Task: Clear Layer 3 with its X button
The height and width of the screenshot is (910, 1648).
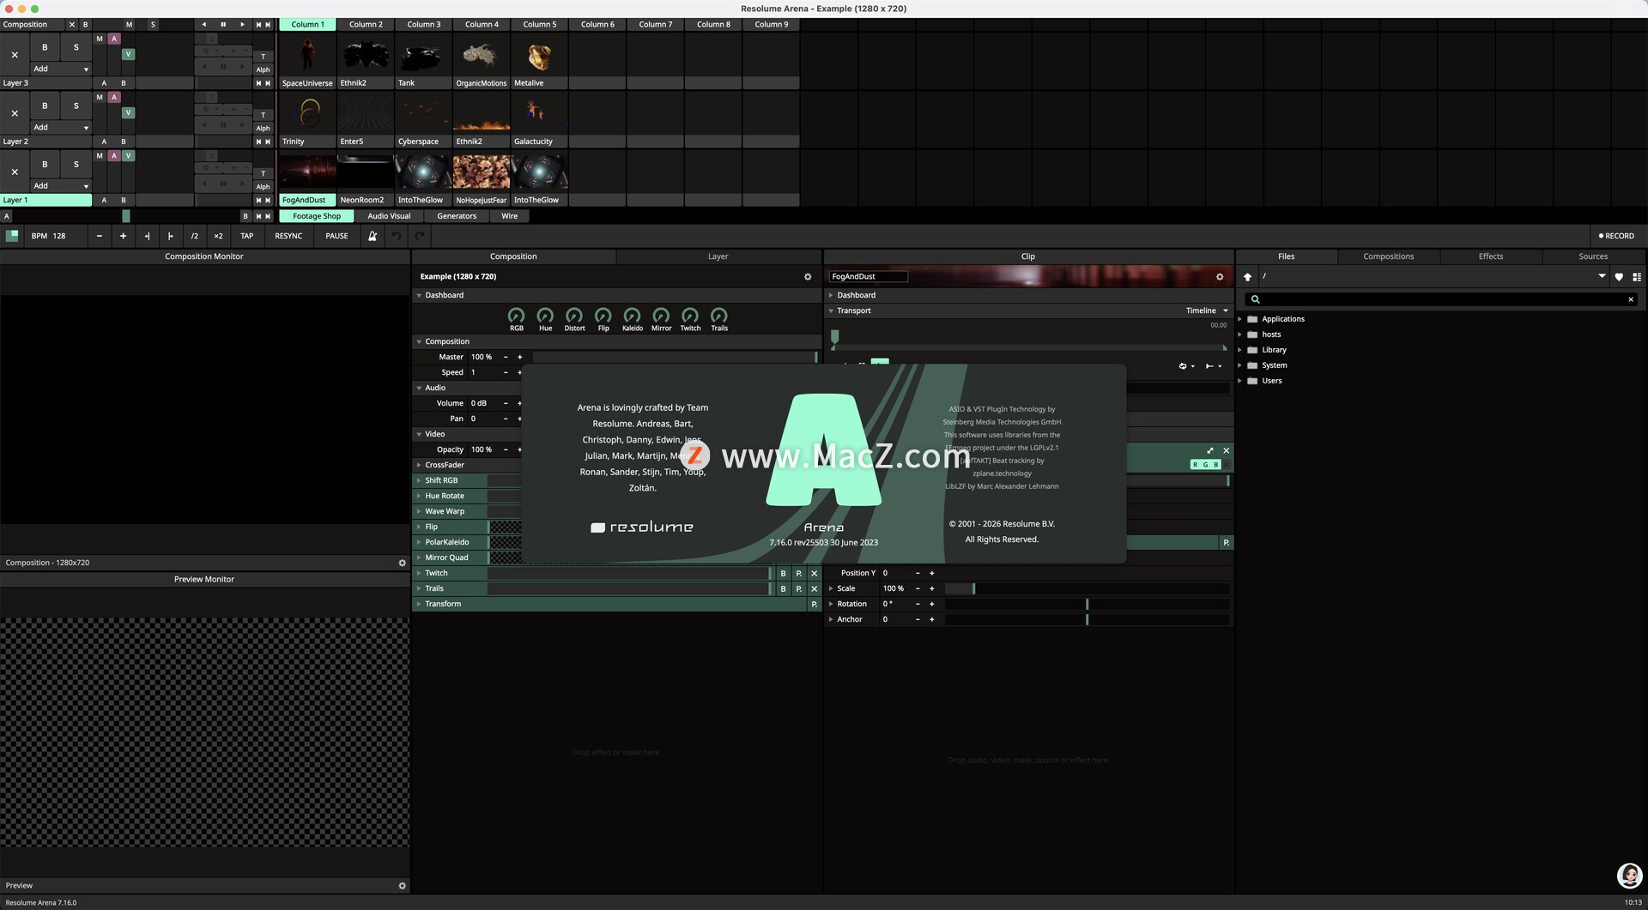Action: pos(15,55)
